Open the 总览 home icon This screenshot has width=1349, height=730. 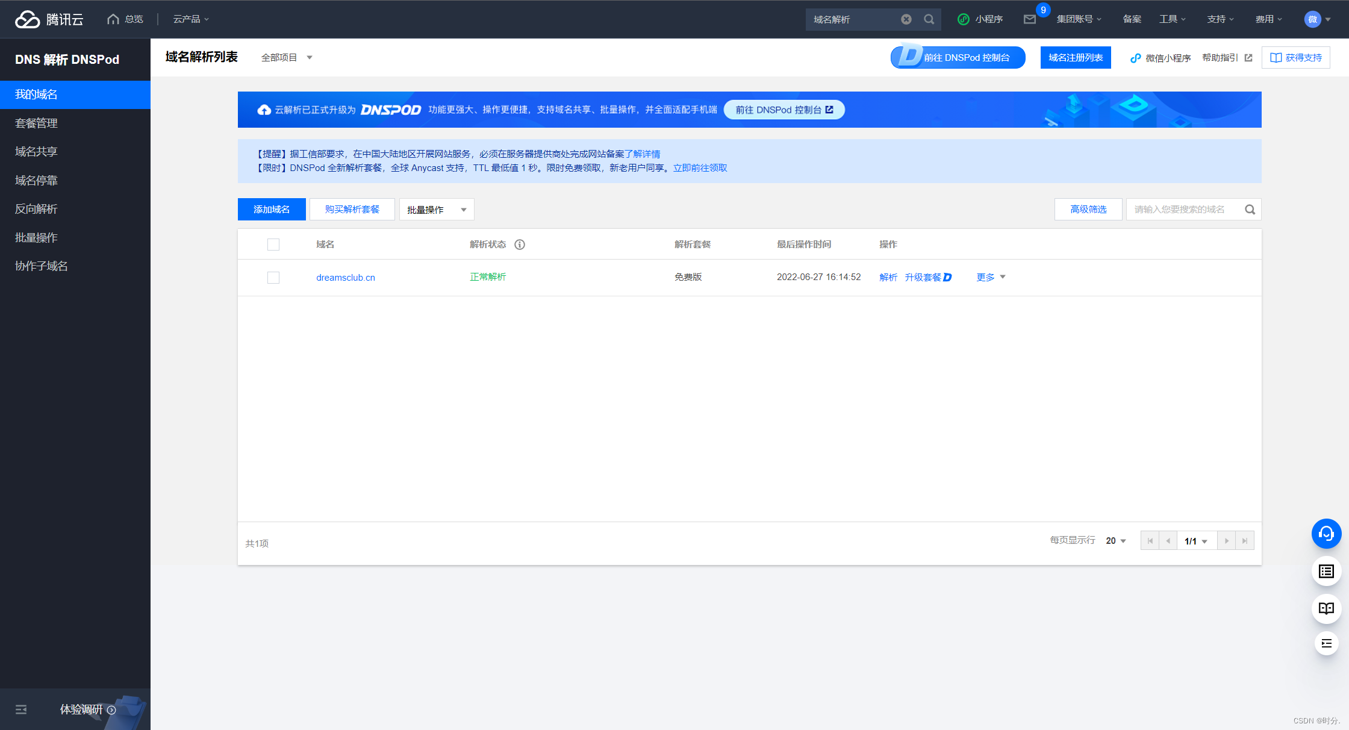click(113, 19)
